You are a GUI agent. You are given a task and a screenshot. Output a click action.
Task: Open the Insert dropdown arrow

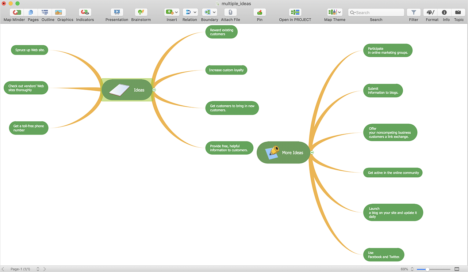click(x=176, y=12)
